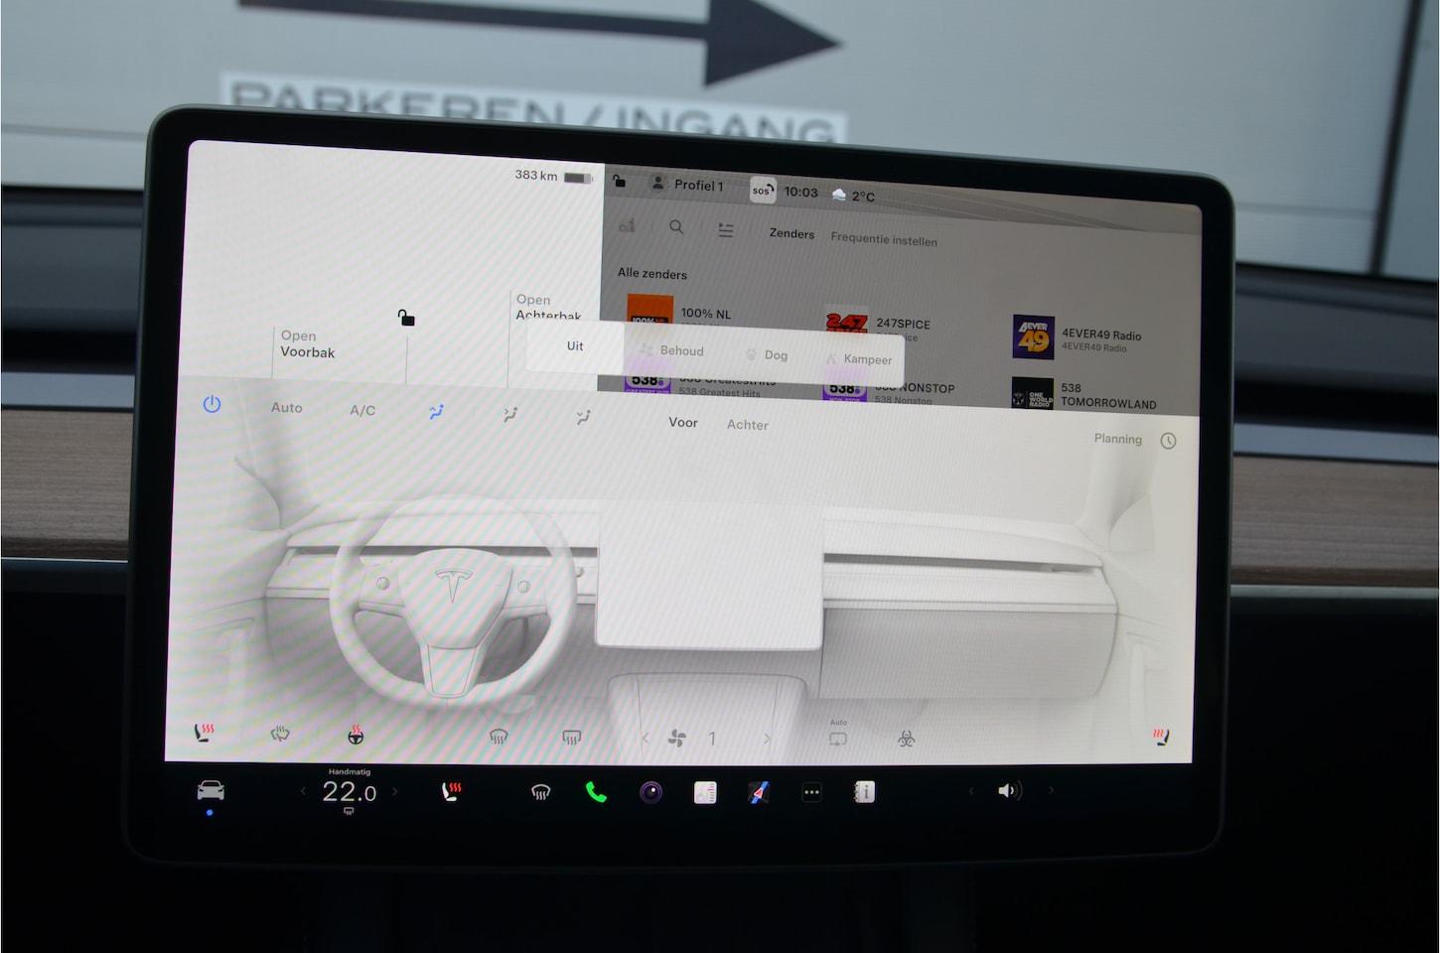
Task: Toggle the A/C setting
Action: (362, 410)
